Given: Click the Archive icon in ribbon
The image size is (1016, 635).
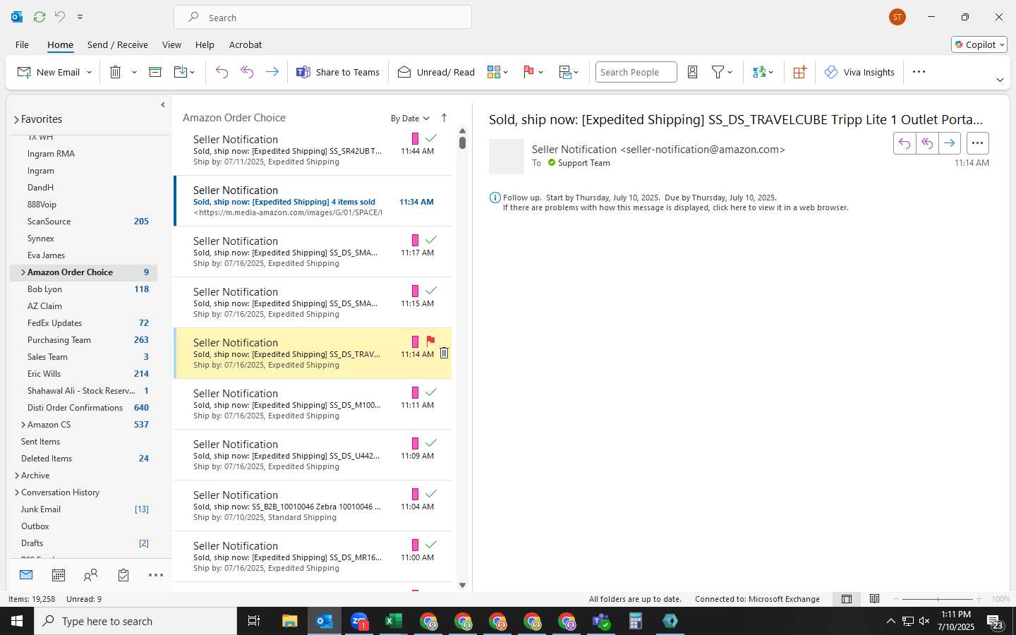Looking at the screenshot, I should (155, 72).
